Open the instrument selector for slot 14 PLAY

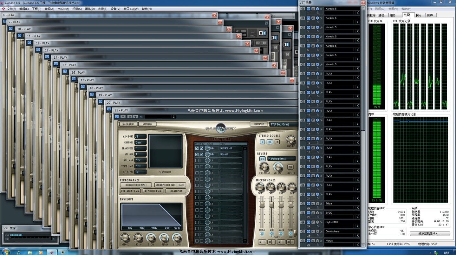pos(342,129)
